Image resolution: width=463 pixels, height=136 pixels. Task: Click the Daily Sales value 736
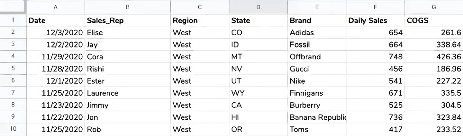click(375, 117)
